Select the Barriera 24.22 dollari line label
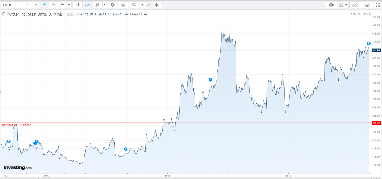 17,125
